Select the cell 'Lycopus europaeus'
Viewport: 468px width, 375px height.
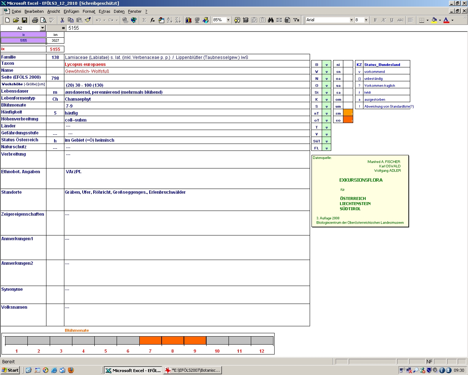pyautogui.click(x=187, y=64)
